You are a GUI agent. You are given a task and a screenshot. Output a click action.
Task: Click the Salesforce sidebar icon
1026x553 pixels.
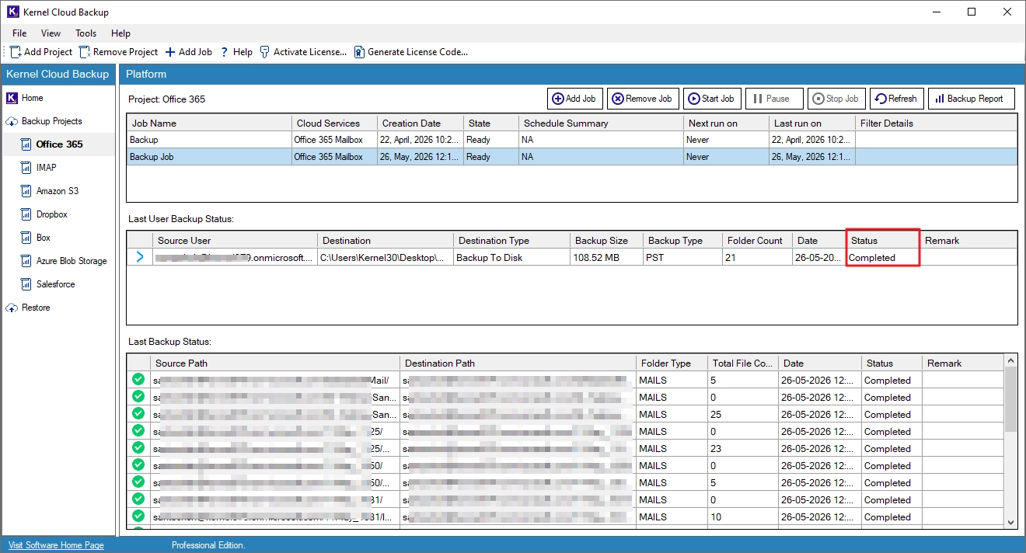click(26, 284)
